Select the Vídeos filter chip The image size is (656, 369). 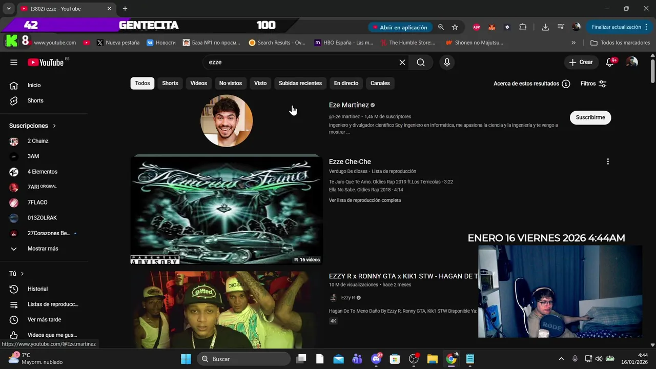[x=199, y=83]
